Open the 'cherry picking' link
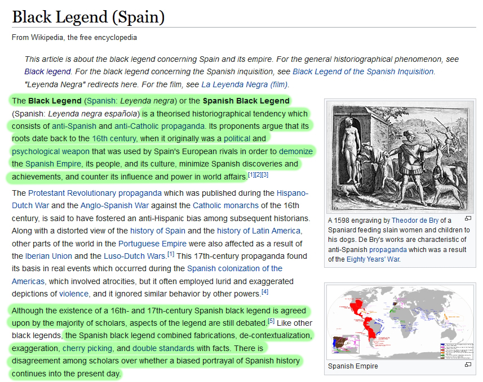The width and height of the screenshot is (483, 382). [87, 348]
